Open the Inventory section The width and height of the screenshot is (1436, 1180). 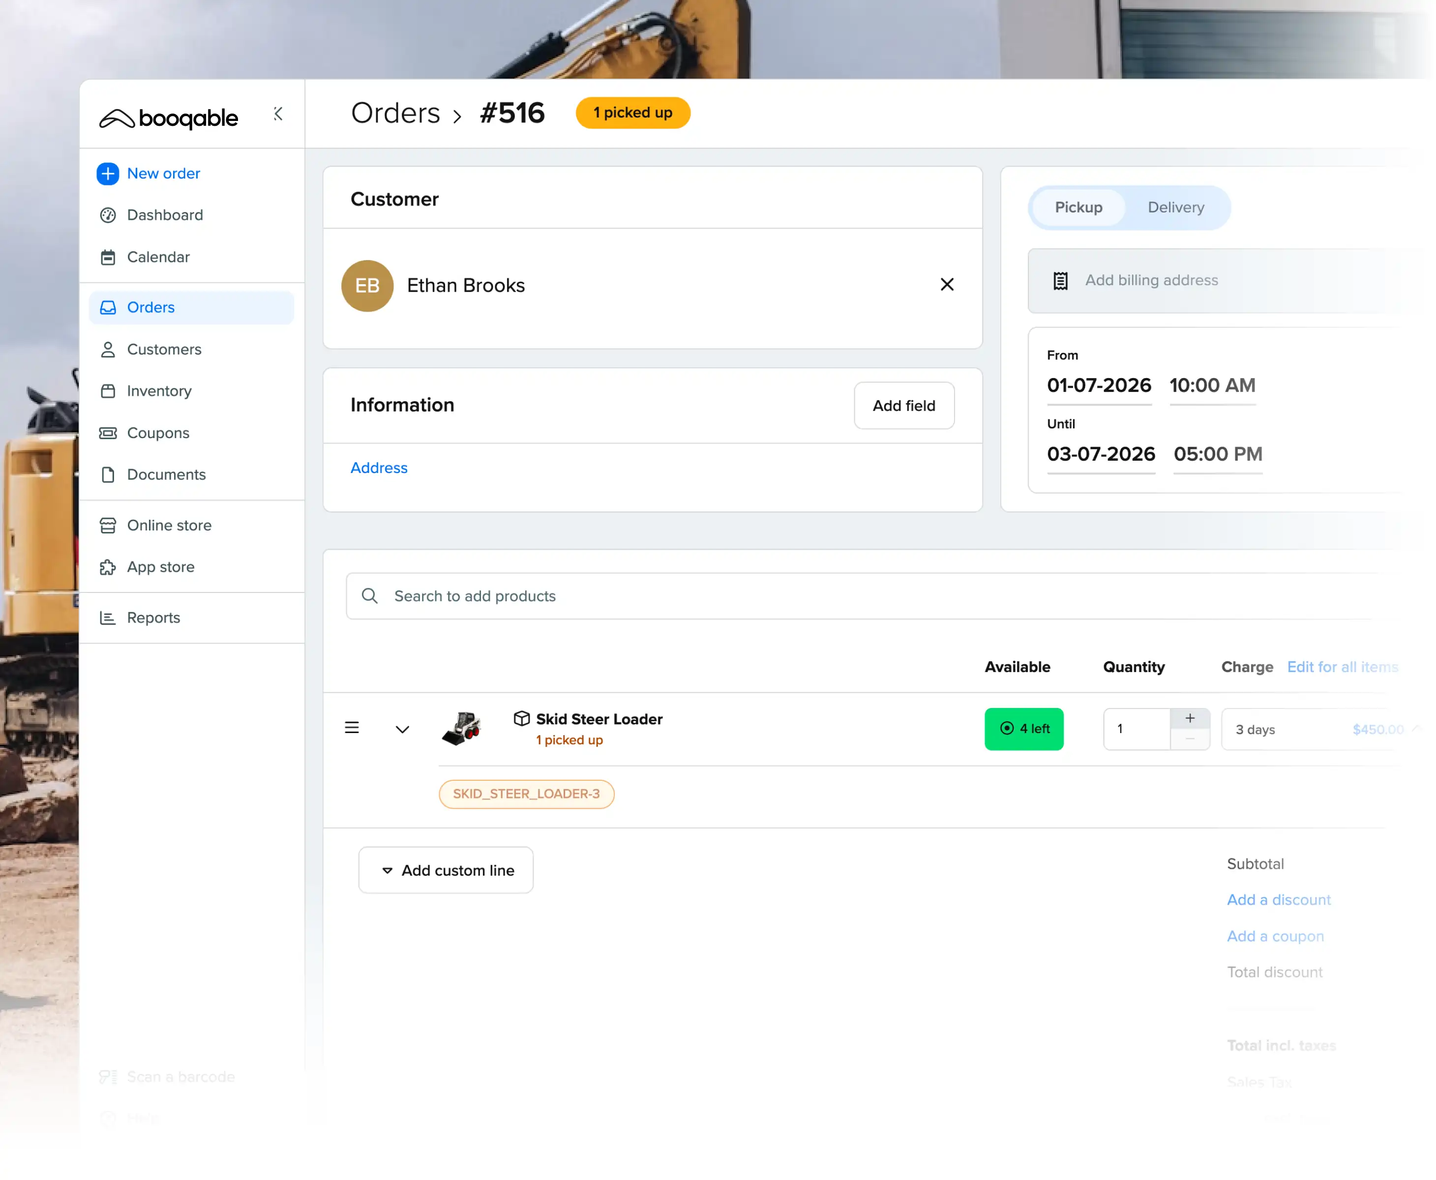159,391
